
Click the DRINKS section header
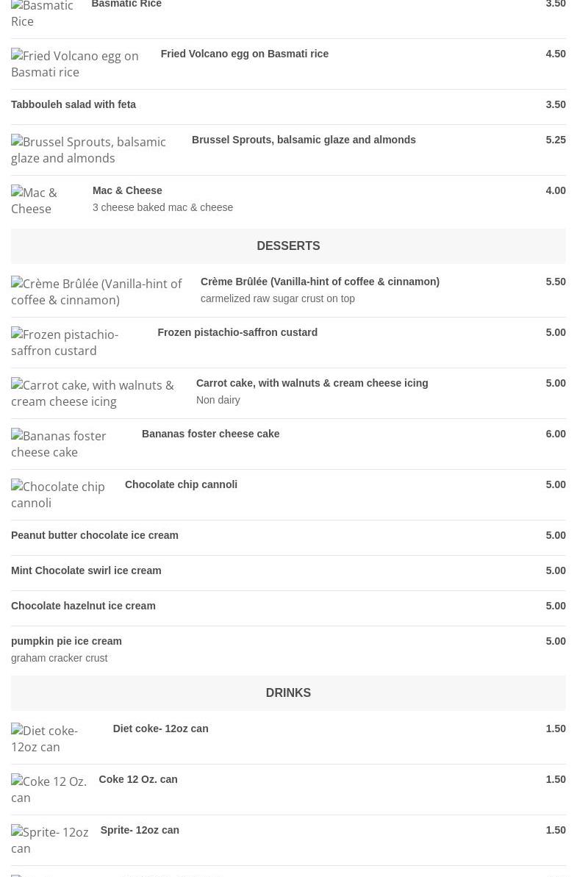click(x=288, y=692)
